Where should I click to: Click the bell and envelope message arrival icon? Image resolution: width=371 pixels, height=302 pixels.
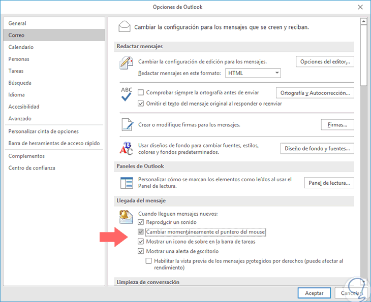click(x=126, y=217)
